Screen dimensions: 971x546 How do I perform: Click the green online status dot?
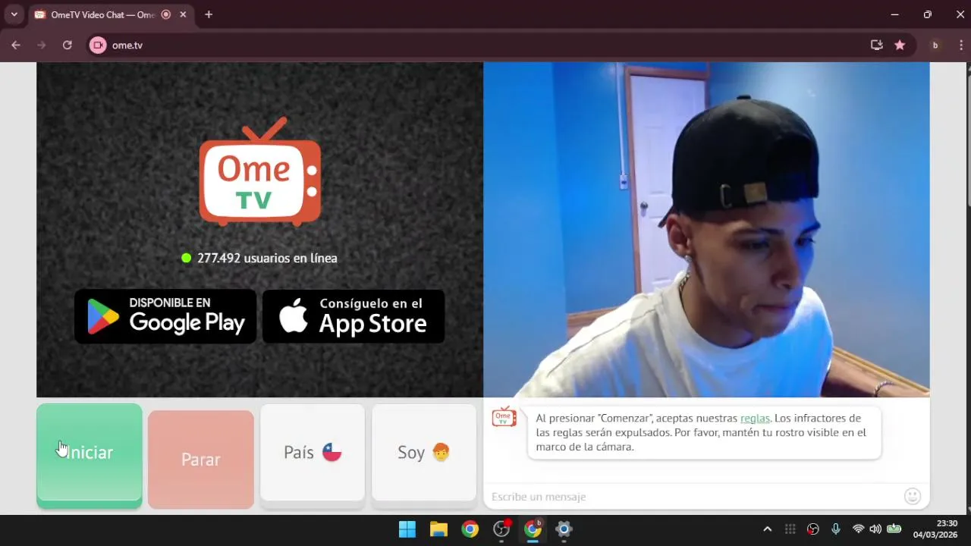tap(187, 258)
